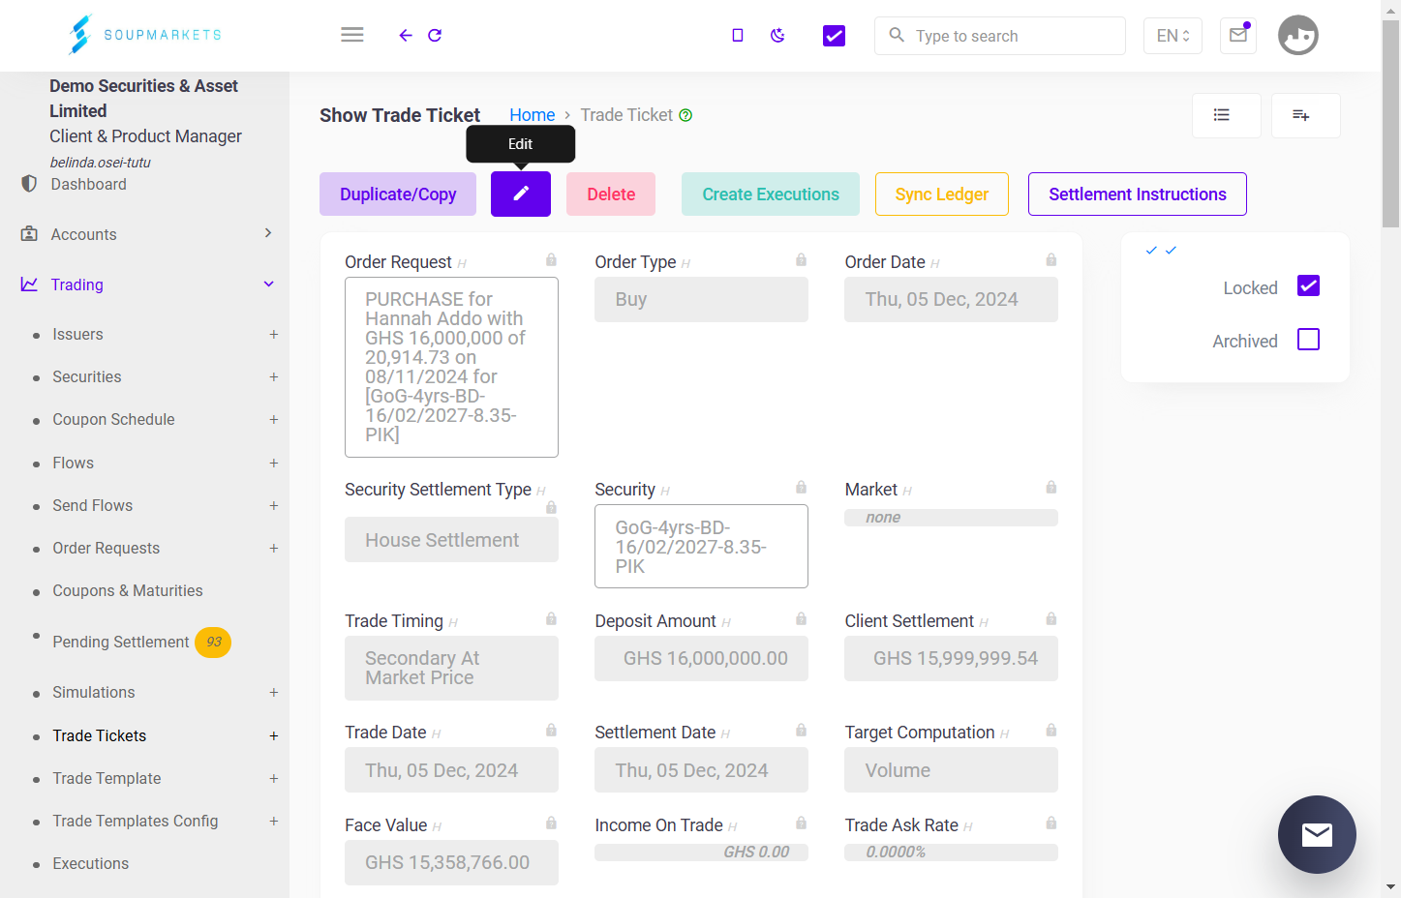The height and width of the screenshot is (898, 1401).
Task: Expand plus next to Simulations
Action: (274, 692)
